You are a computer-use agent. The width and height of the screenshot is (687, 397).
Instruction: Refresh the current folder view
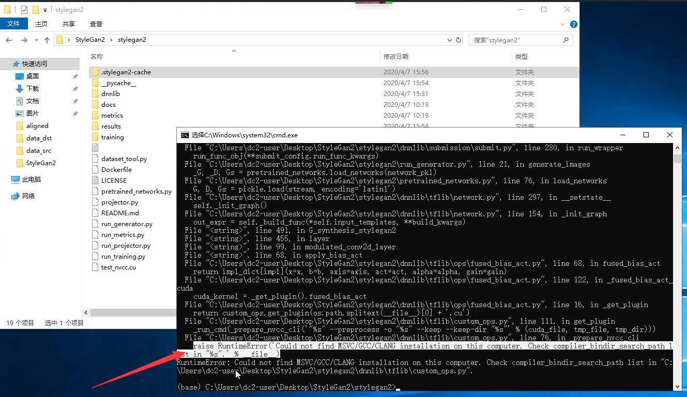(459, 40)
